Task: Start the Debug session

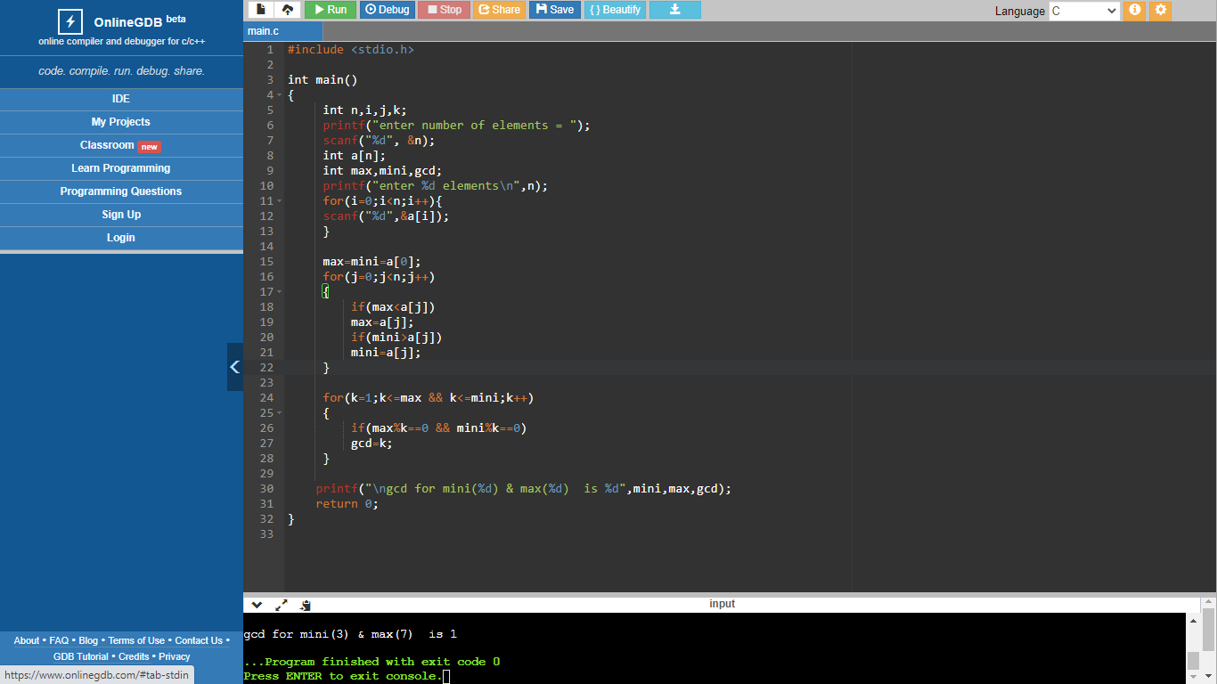Action: (x=386, y=10)
